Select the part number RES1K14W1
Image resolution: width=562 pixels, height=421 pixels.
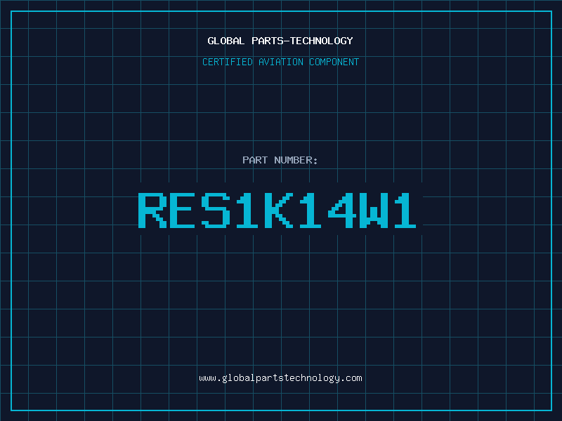(x=277, y=210)
